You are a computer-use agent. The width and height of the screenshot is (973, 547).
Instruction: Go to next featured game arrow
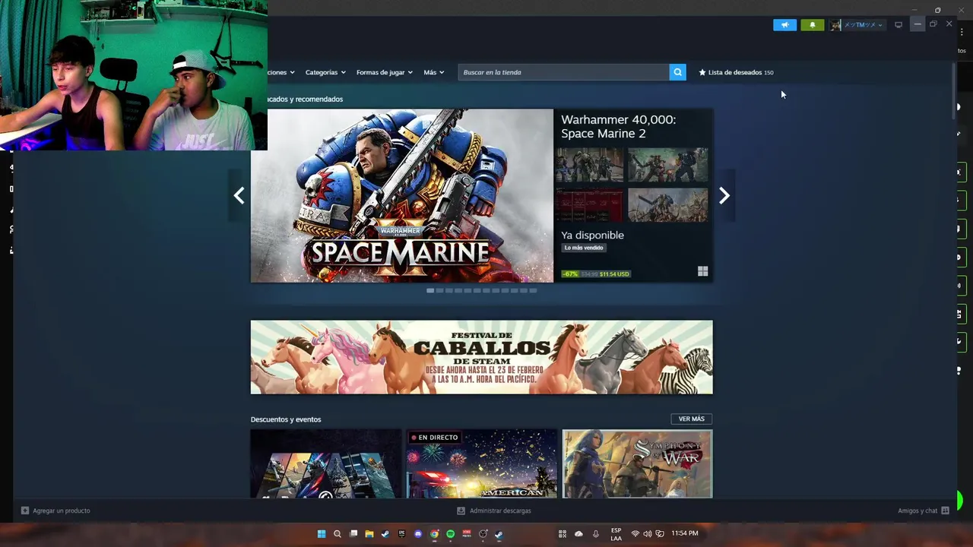724,196
